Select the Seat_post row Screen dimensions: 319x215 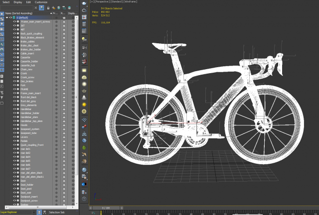(26, 189)
